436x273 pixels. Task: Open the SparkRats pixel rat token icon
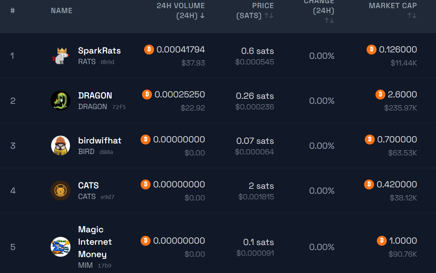pos(61,56)
